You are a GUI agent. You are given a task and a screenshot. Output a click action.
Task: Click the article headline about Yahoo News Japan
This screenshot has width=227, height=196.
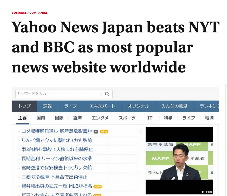(x=115, y=47)
